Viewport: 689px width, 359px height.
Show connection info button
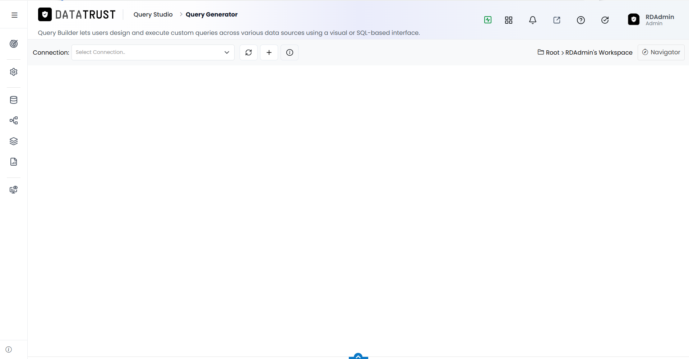coord(290,52)
